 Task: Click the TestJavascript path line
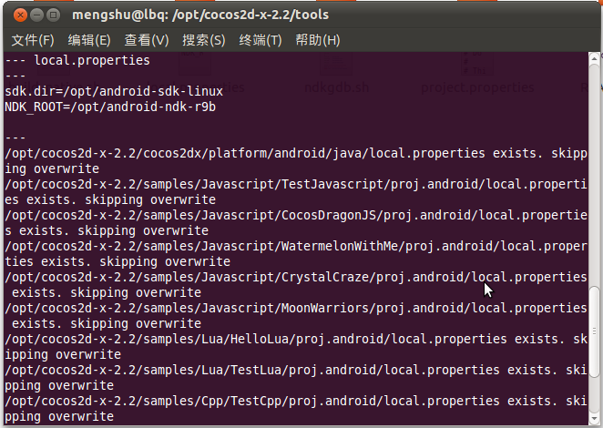click(296, 184)
